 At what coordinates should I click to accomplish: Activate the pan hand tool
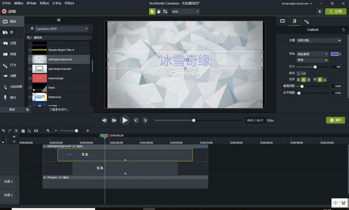(x=159, y=11)
